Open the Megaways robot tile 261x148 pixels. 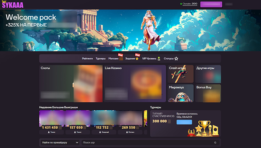[x=181, y=93]
